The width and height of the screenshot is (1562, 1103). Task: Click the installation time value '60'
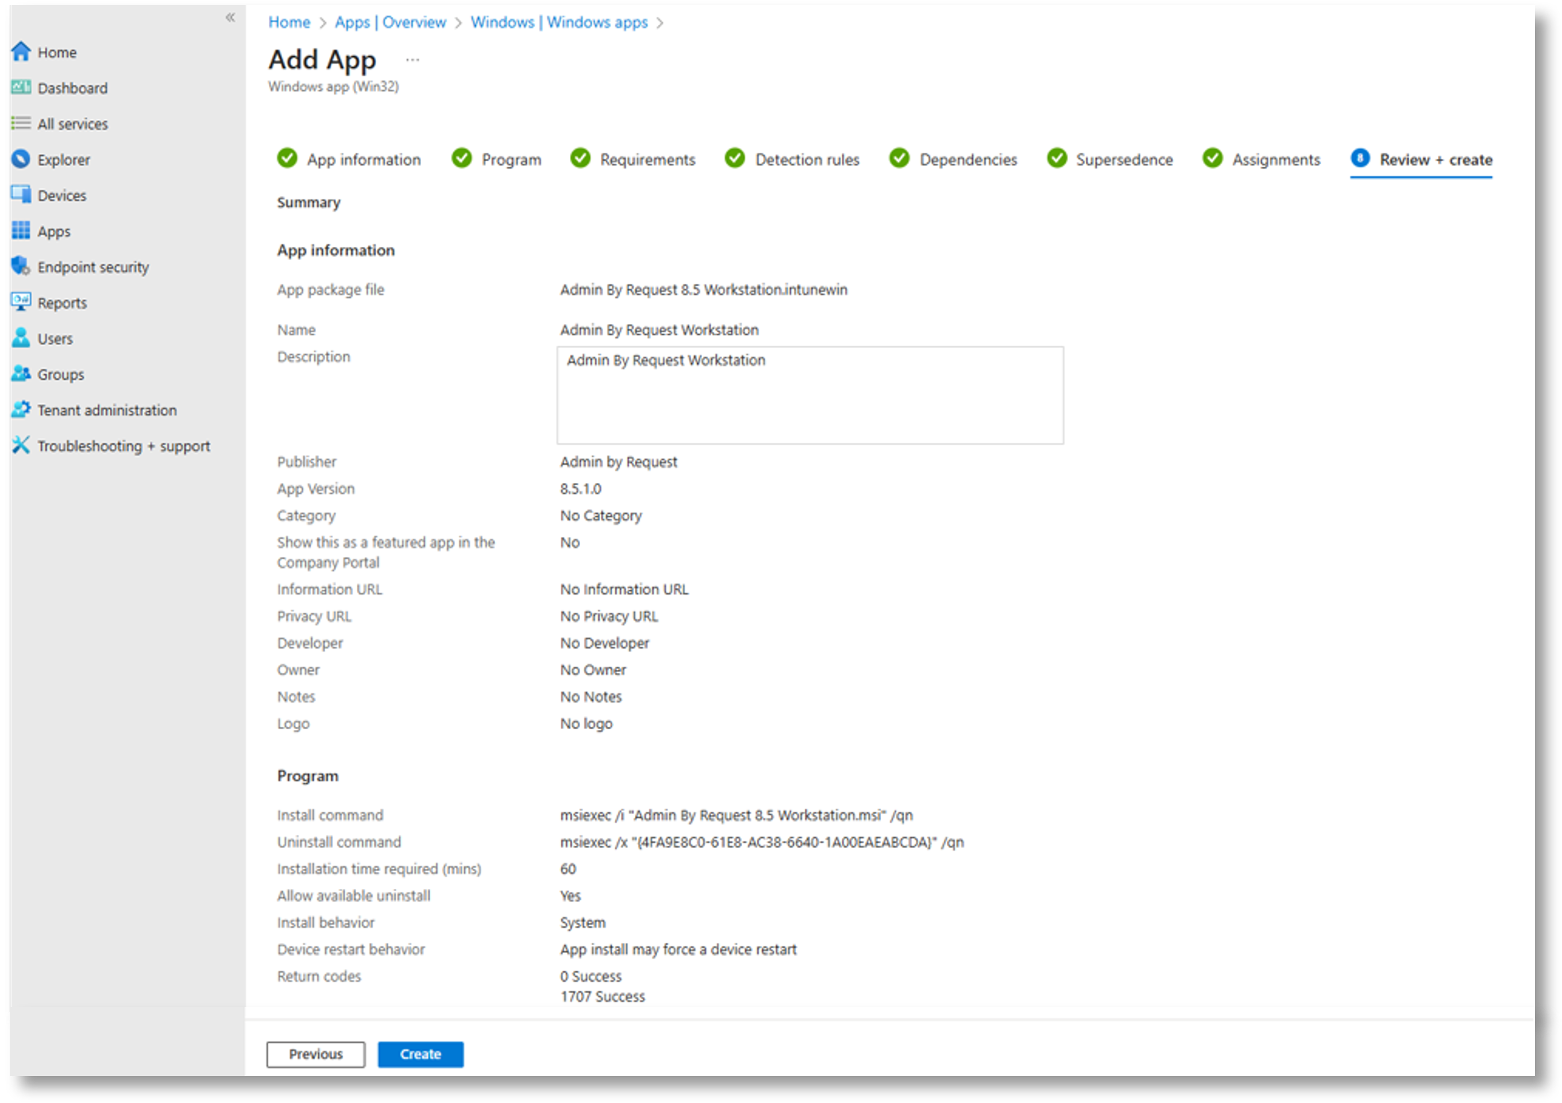pos(568,868)
